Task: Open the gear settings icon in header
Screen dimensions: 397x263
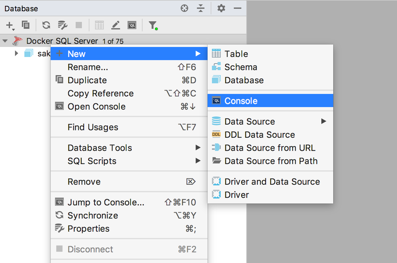Action: [221, 8]
